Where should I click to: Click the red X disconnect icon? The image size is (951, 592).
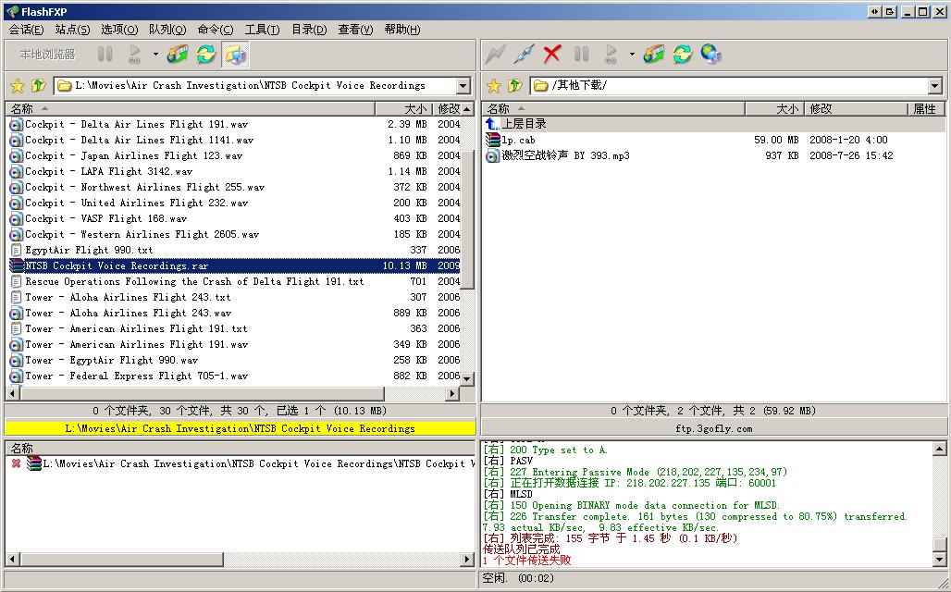click(552, 55)
